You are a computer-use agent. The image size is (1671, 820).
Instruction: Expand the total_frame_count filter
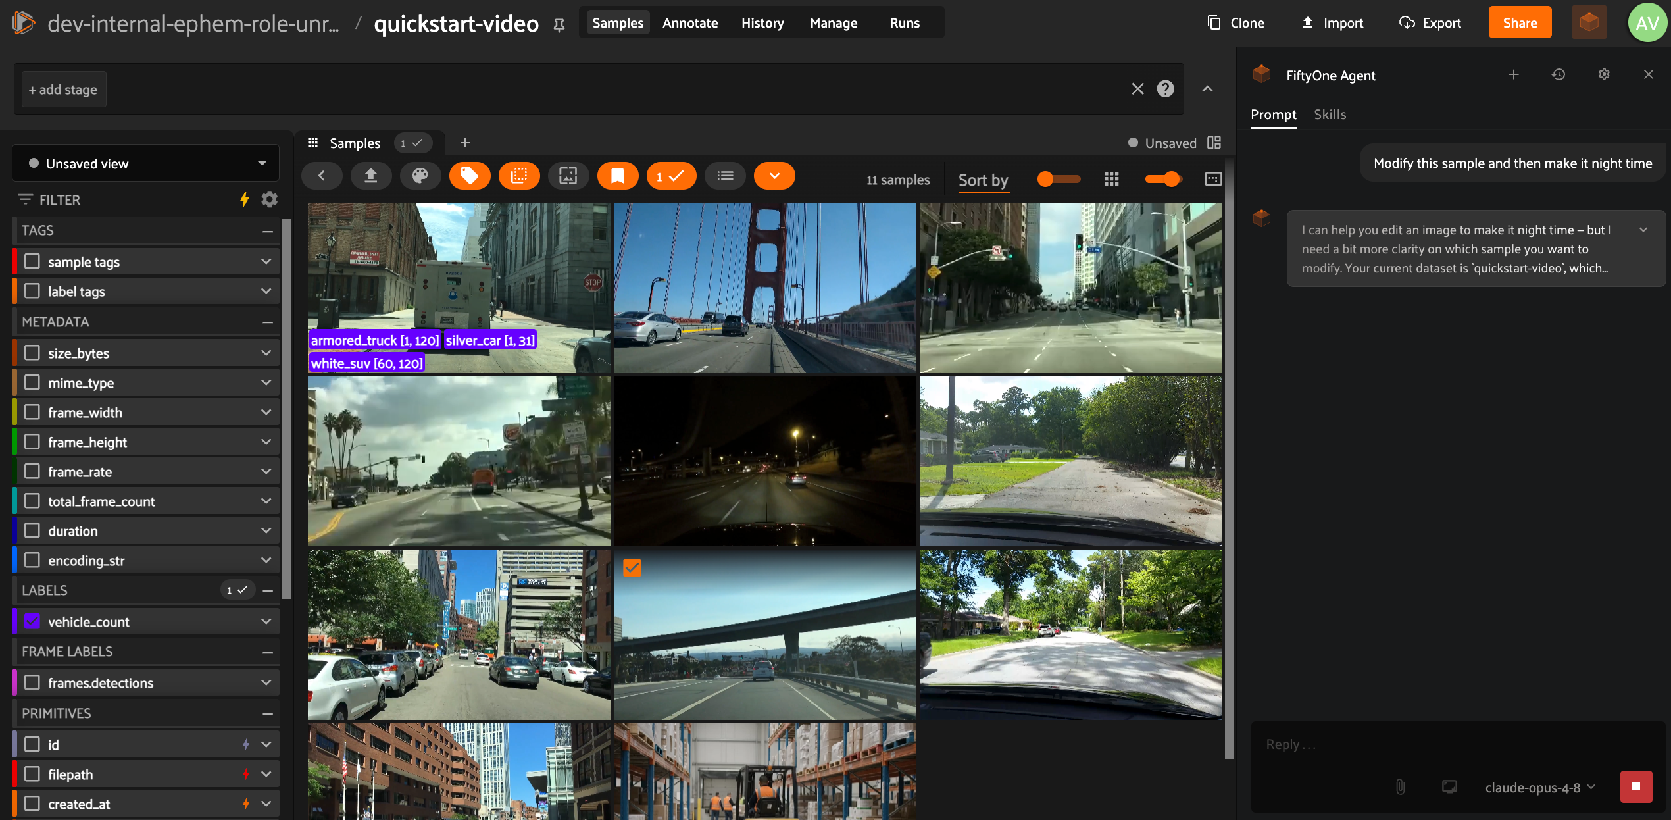[266, 501]
